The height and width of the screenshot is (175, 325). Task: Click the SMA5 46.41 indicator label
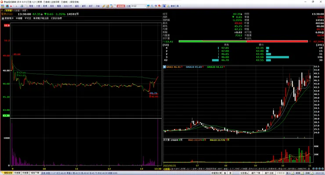(x=173, y=67)
